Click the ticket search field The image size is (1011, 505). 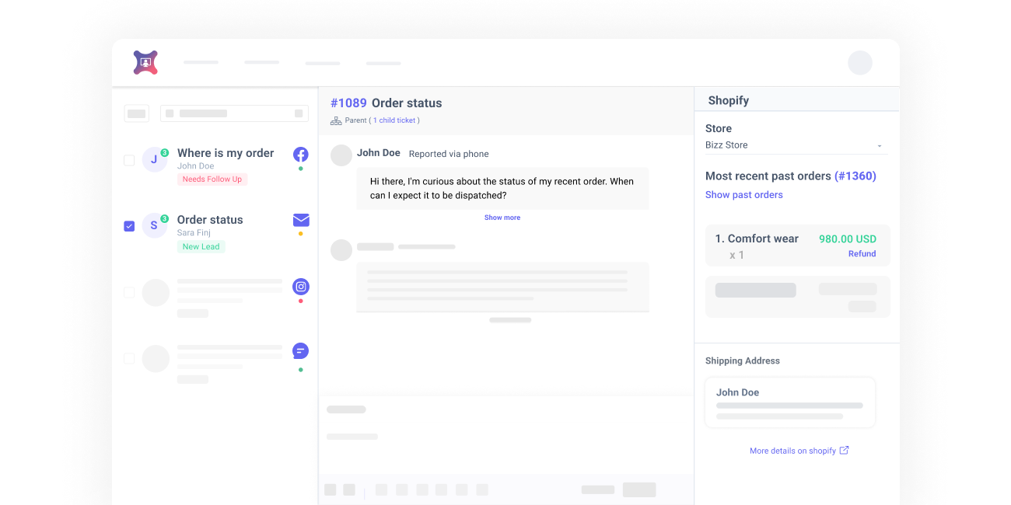point(234,113)
